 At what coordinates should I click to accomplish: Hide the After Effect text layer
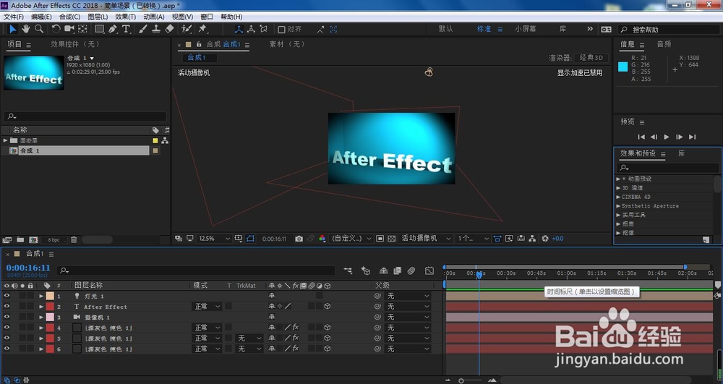7,307
